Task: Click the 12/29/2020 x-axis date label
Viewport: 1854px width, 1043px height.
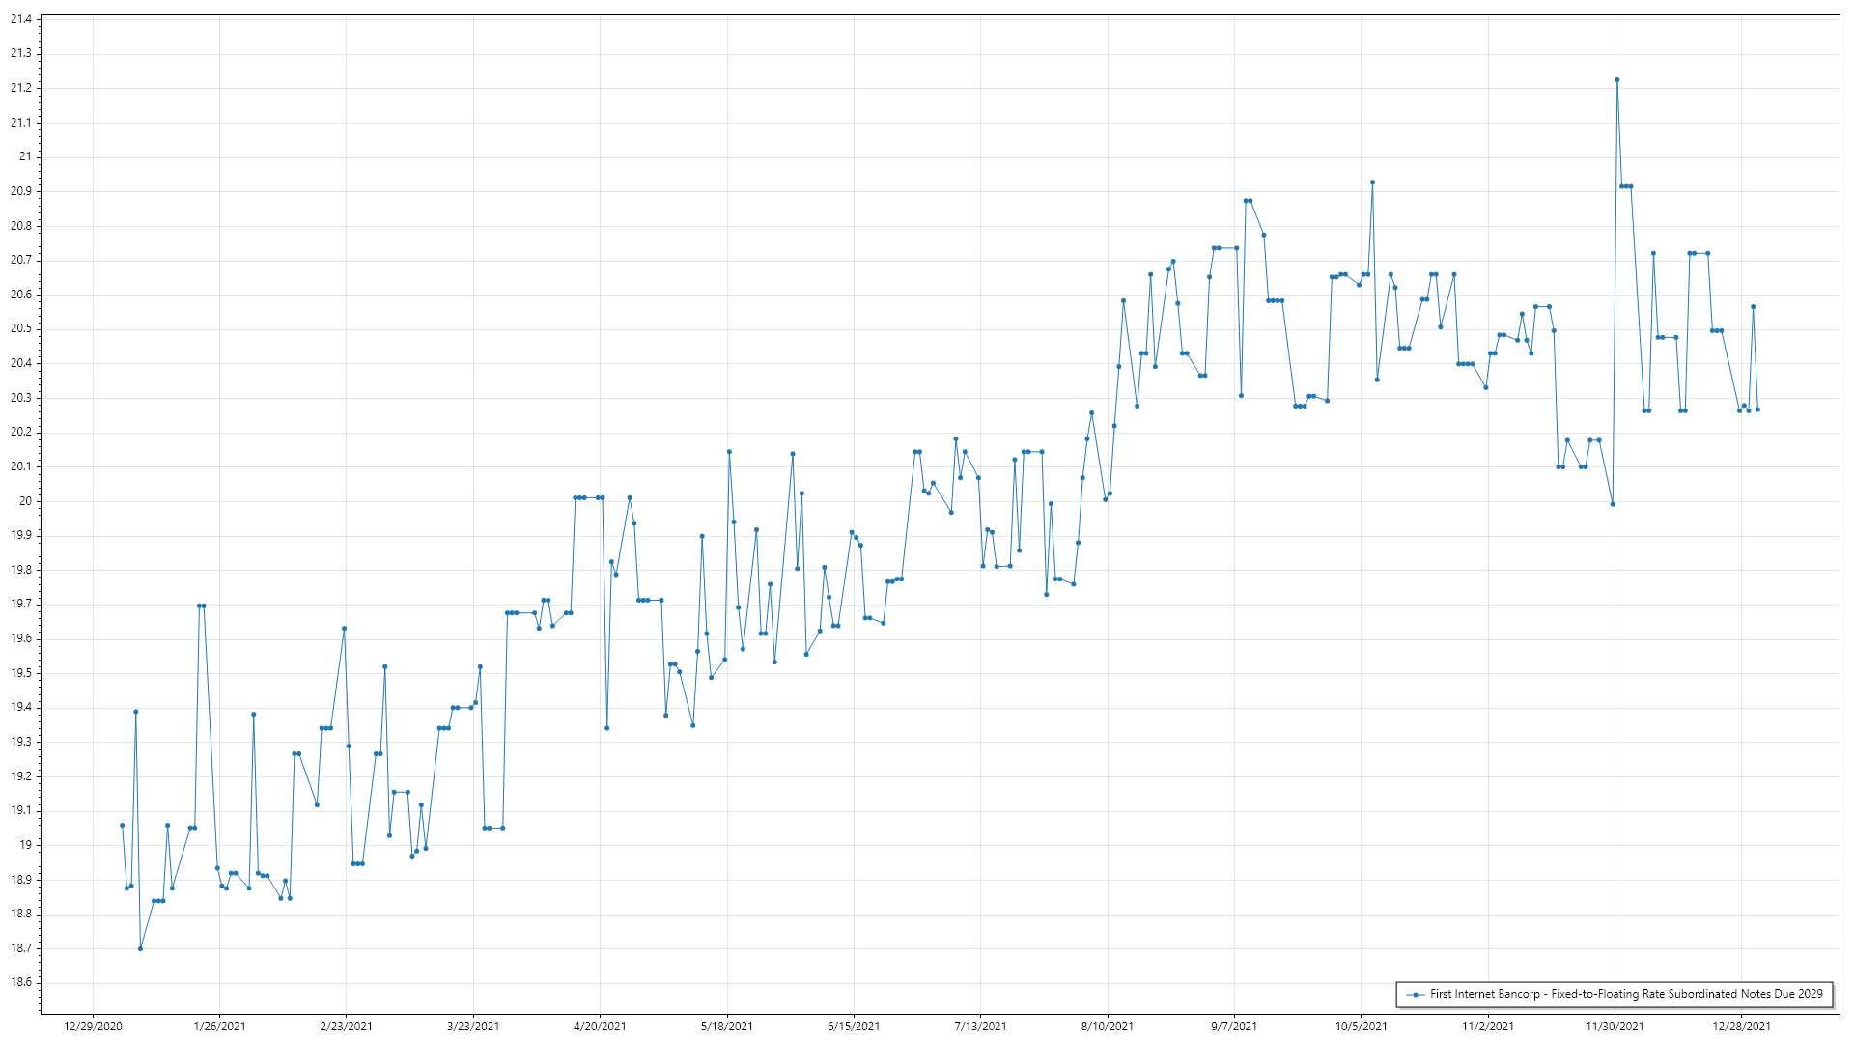Action: click(93, 1026)
